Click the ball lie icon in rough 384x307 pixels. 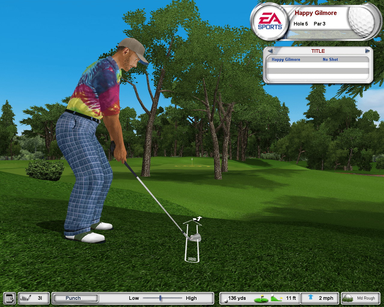[348, 298]
